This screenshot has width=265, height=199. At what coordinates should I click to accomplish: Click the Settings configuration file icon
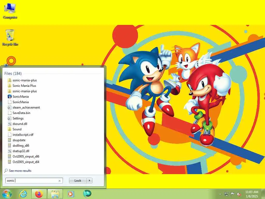[10, 118]
